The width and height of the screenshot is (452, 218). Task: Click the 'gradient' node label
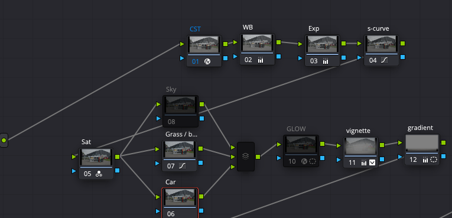point(420,128)
